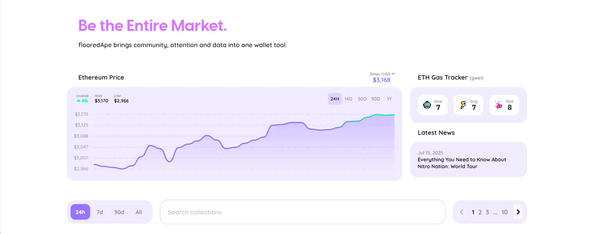Select the 24H chart range

[x=335, y=99]
